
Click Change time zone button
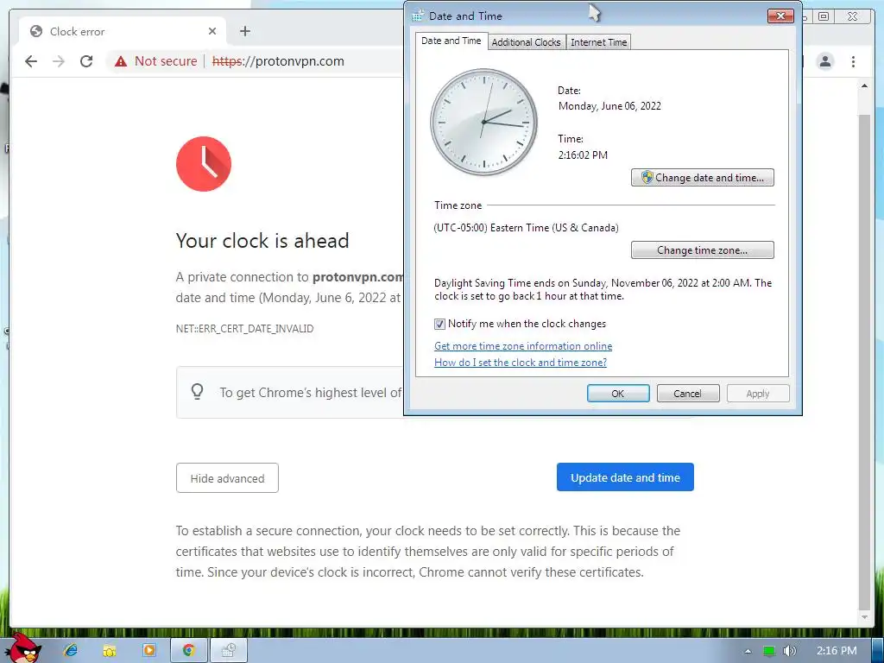coord(703,250)
